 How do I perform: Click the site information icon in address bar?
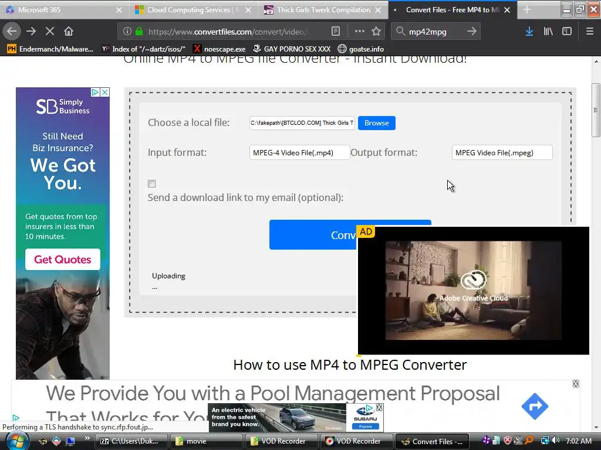[x=127, y=32]
